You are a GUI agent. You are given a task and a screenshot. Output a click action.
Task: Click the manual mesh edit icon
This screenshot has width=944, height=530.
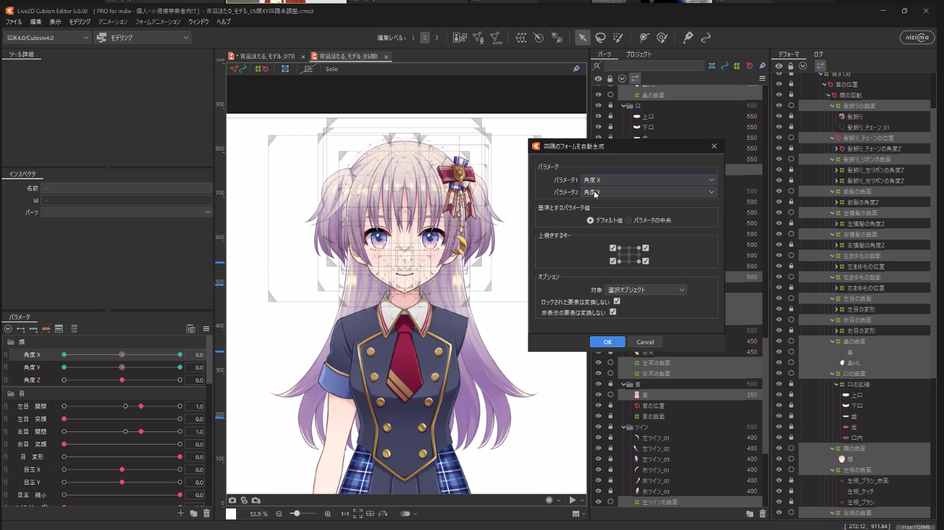[478, 38]
